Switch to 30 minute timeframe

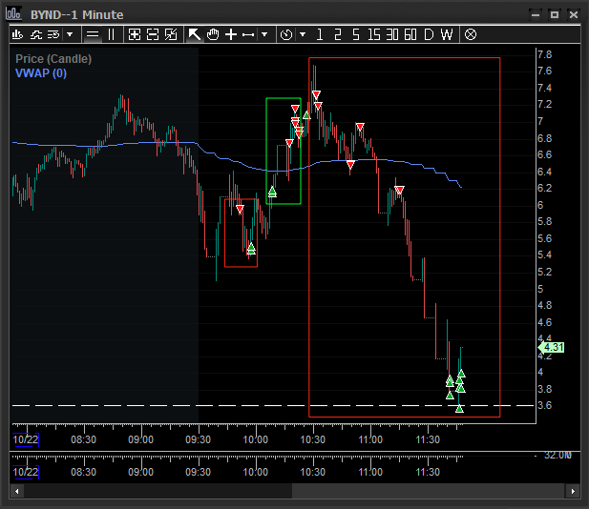[391, 35]
